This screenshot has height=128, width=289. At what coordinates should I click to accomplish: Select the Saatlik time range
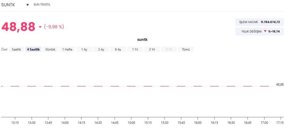click(x=16, y=49)
